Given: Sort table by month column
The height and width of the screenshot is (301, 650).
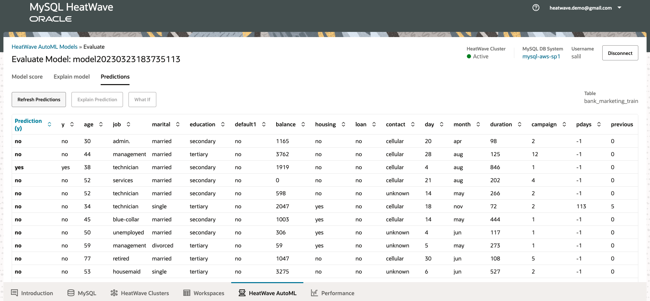Looking at the screenshot, I should (x=478, y=124).
